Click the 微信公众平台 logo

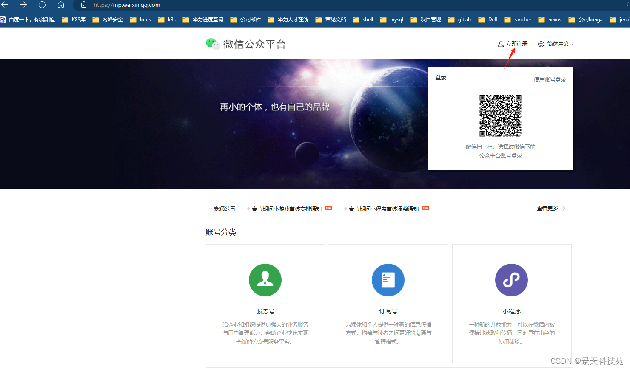pos(245,44)
